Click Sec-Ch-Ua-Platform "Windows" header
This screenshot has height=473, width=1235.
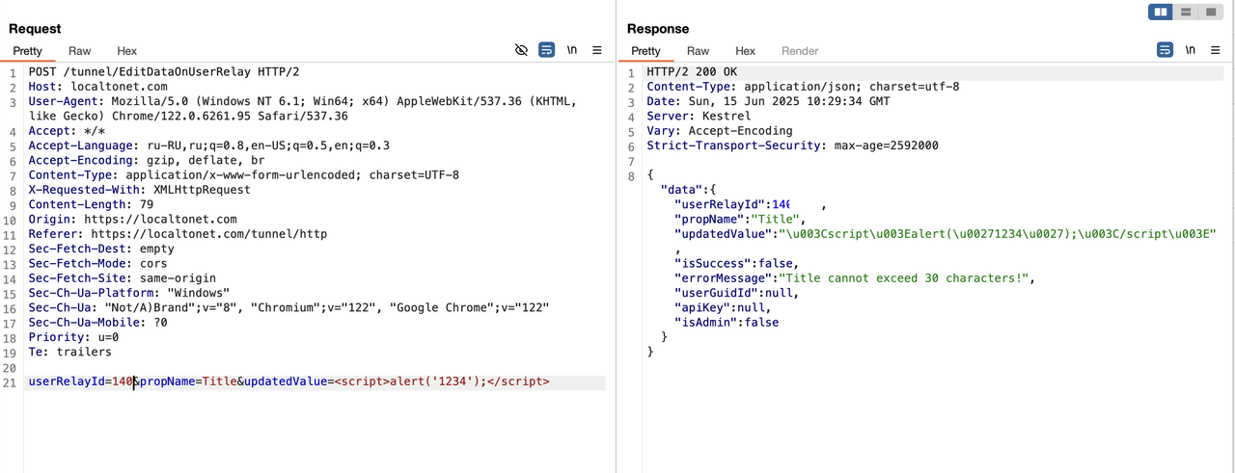point(129,292)
